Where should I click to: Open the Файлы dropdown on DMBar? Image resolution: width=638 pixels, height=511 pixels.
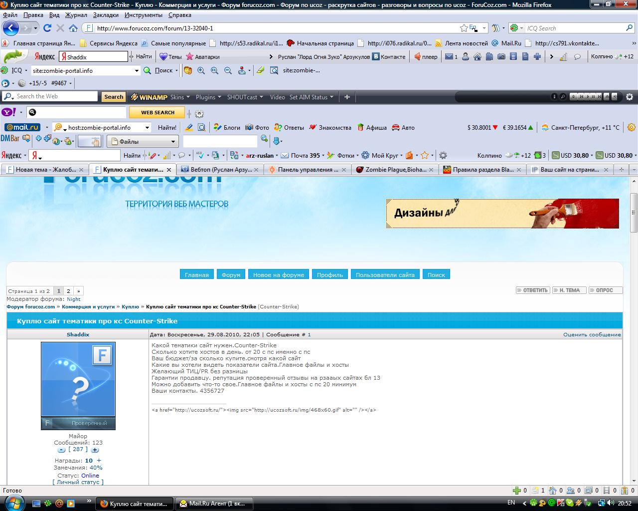pos(143,141)
